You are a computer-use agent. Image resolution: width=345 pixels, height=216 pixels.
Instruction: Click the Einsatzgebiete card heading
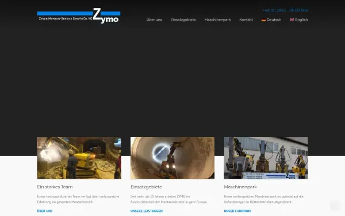pyautogui.click(x=146, y=187)
